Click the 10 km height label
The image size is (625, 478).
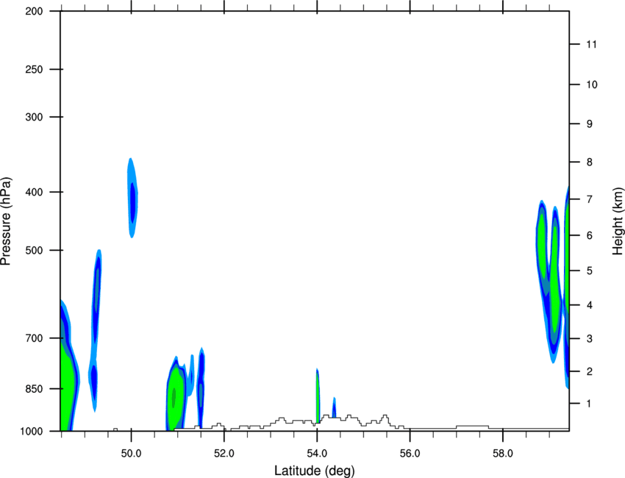[x=592, y=85]
